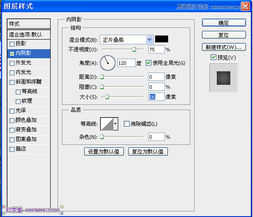The image size is (253, 217).
Task: Select the 描边 row label in list
Action: click(21, 149)
